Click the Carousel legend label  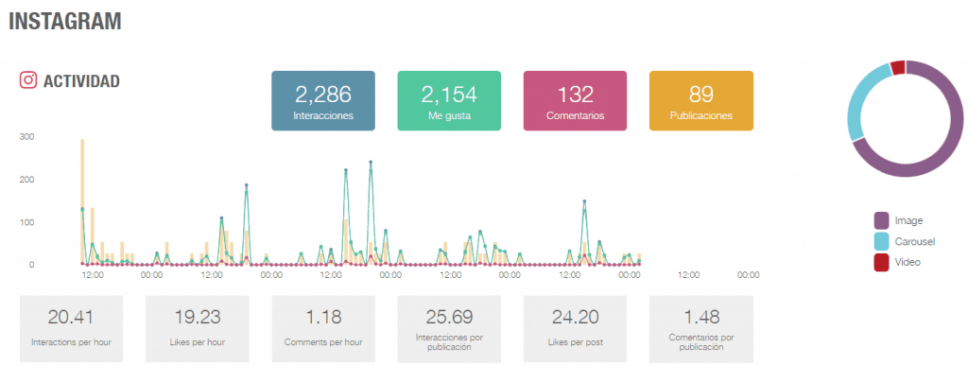click(x=915, y=241)
